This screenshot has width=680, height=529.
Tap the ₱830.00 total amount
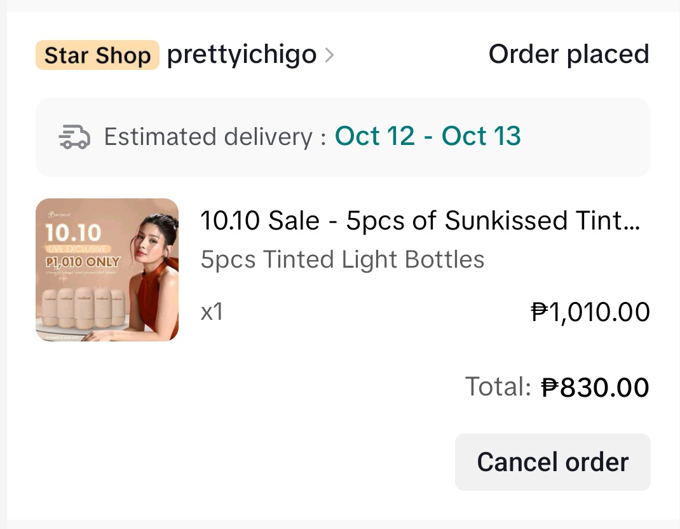click(x=595, y=387)
